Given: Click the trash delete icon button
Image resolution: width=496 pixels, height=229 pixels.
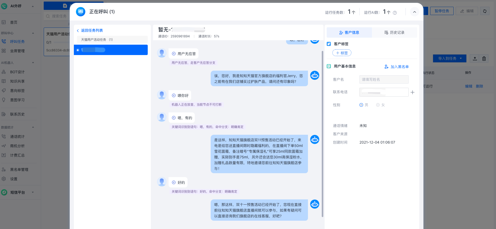Looking at the screenshot, I should click(484, 58).
